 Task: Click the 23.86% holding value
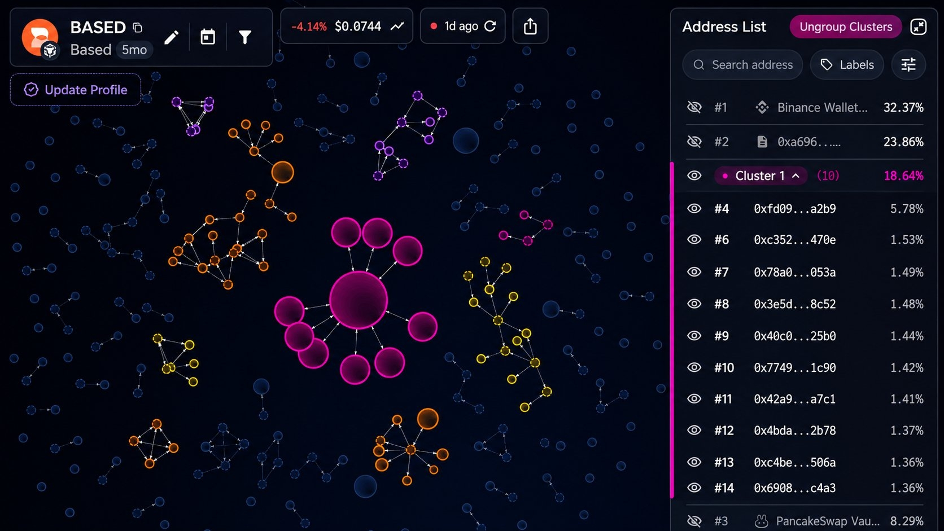tap(903, 142)
